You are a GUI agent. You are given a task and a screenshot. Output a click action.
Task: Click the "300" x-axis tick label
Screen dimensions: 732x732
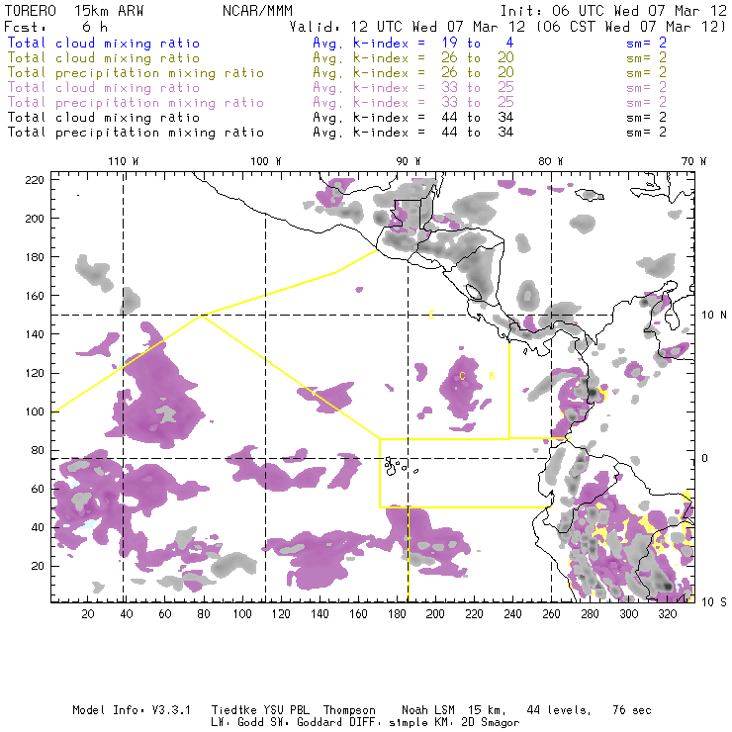628,614
